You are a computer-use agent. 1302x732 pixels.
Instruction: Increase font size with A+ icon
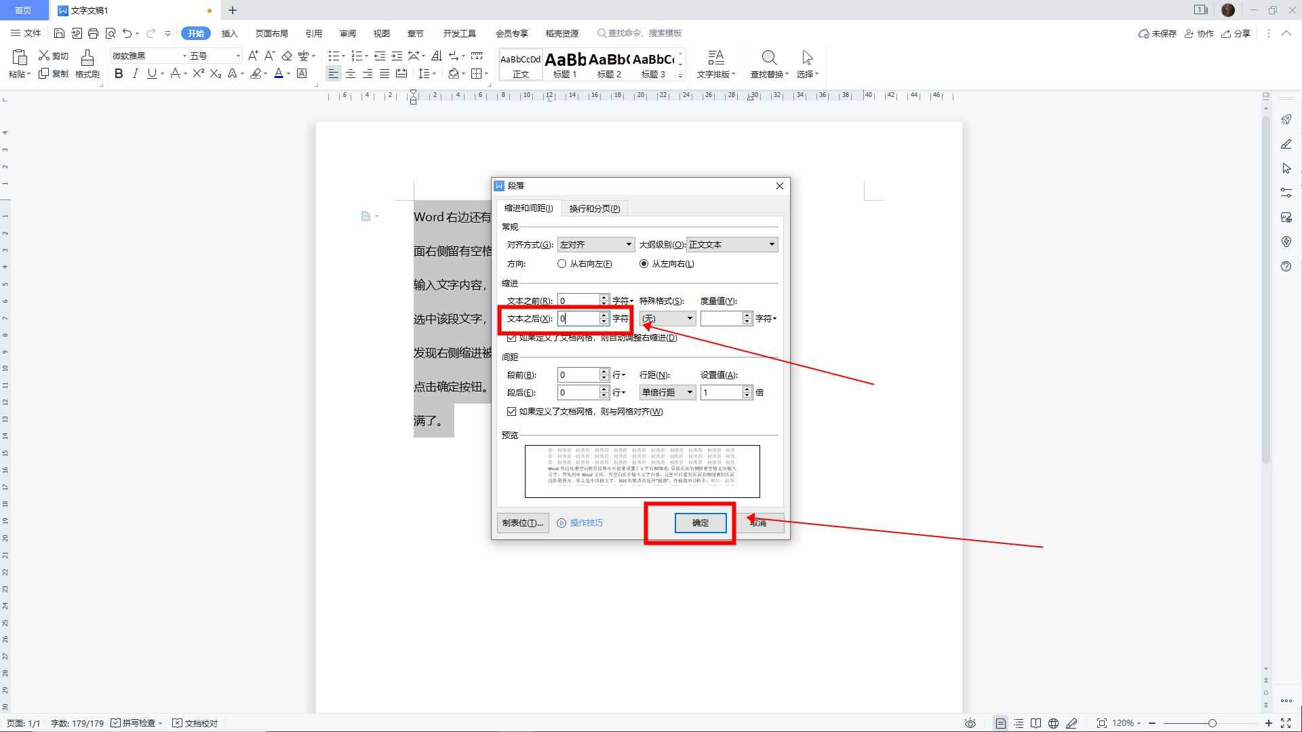(253, 56)
